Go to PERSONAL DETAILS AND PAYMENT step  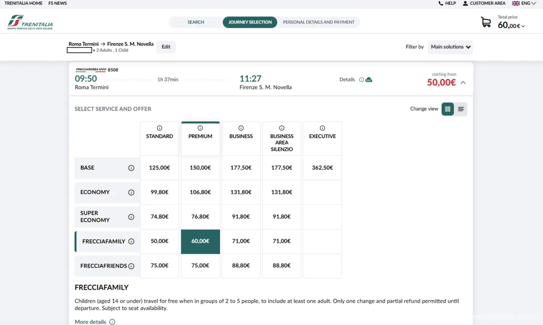point(319,22)
